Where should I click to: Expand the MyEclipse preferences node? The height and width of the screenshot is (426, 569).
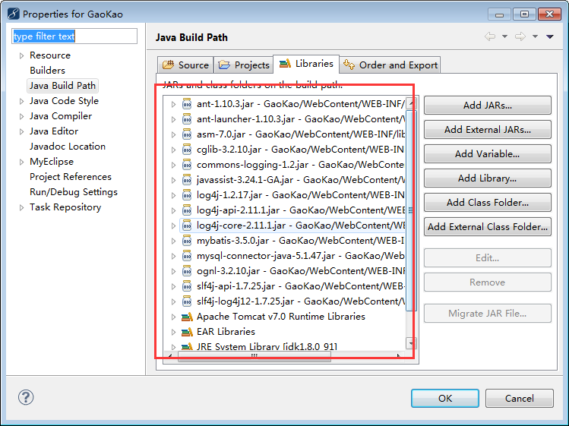point(21,162)
